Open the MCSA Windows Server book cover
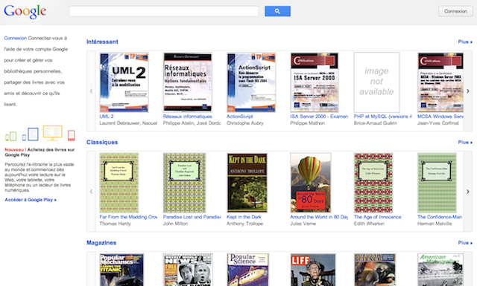The image size is (477, 286). 440,82
